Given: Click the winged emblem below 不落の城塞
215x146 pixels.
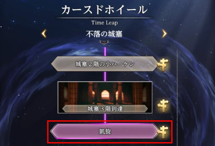Looking at the screenshot, I should 104,42.
